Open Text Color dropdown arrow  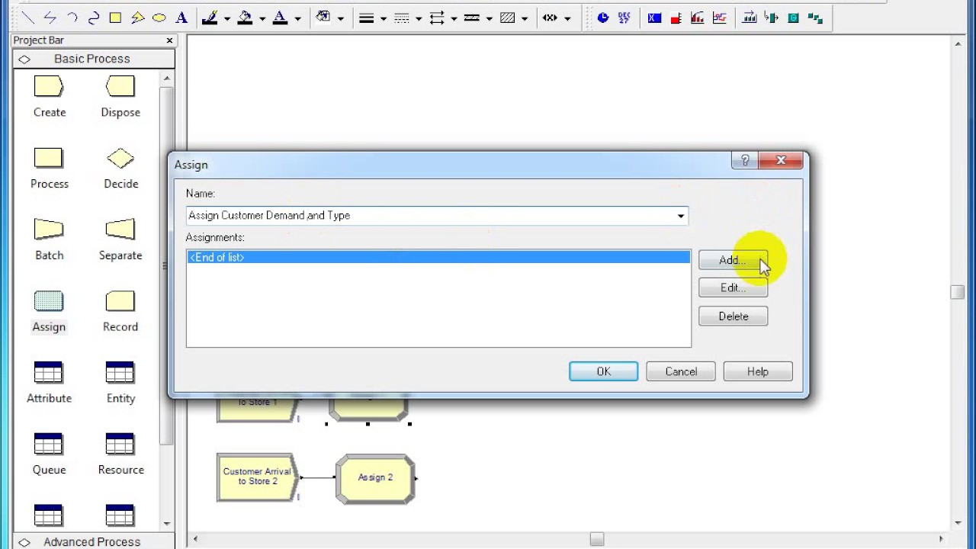tap(297, 18)
